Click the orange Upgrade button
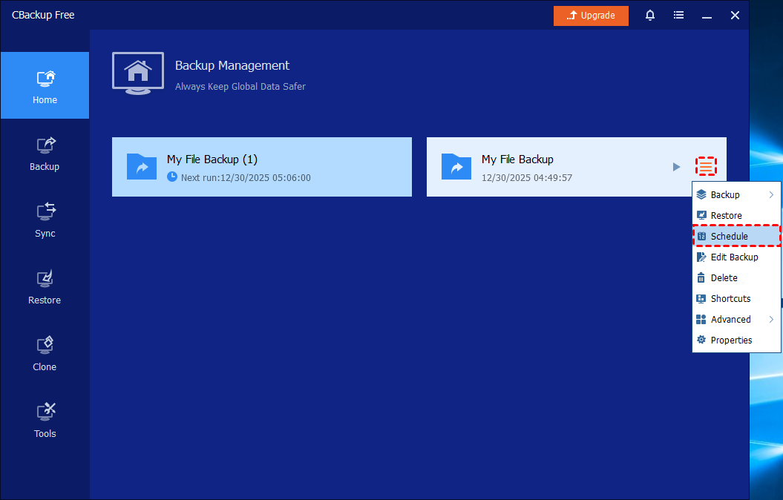The image size is (783, 500). (591, 16)
